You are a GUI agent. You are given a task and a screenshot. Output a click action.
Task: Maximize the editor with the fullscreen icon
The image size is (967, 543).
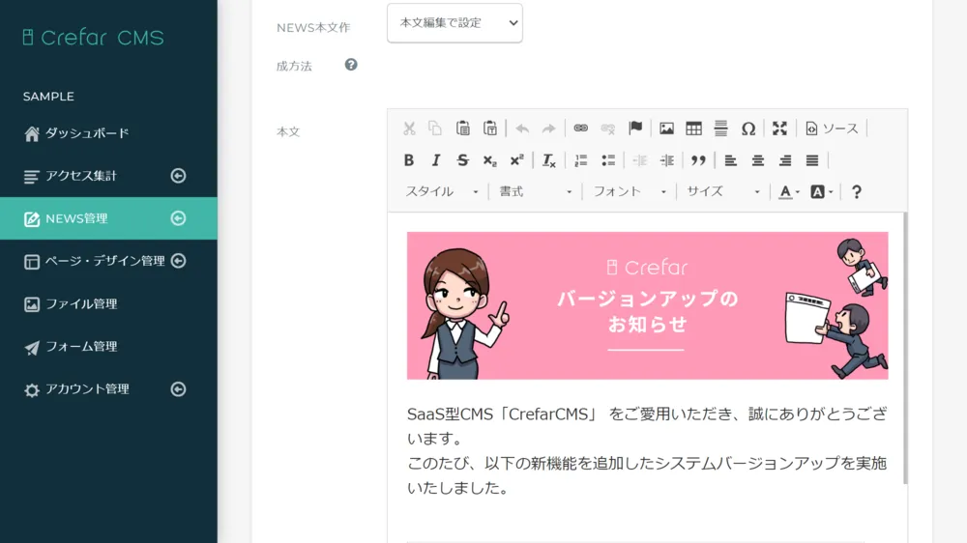(x=780, y=129)
